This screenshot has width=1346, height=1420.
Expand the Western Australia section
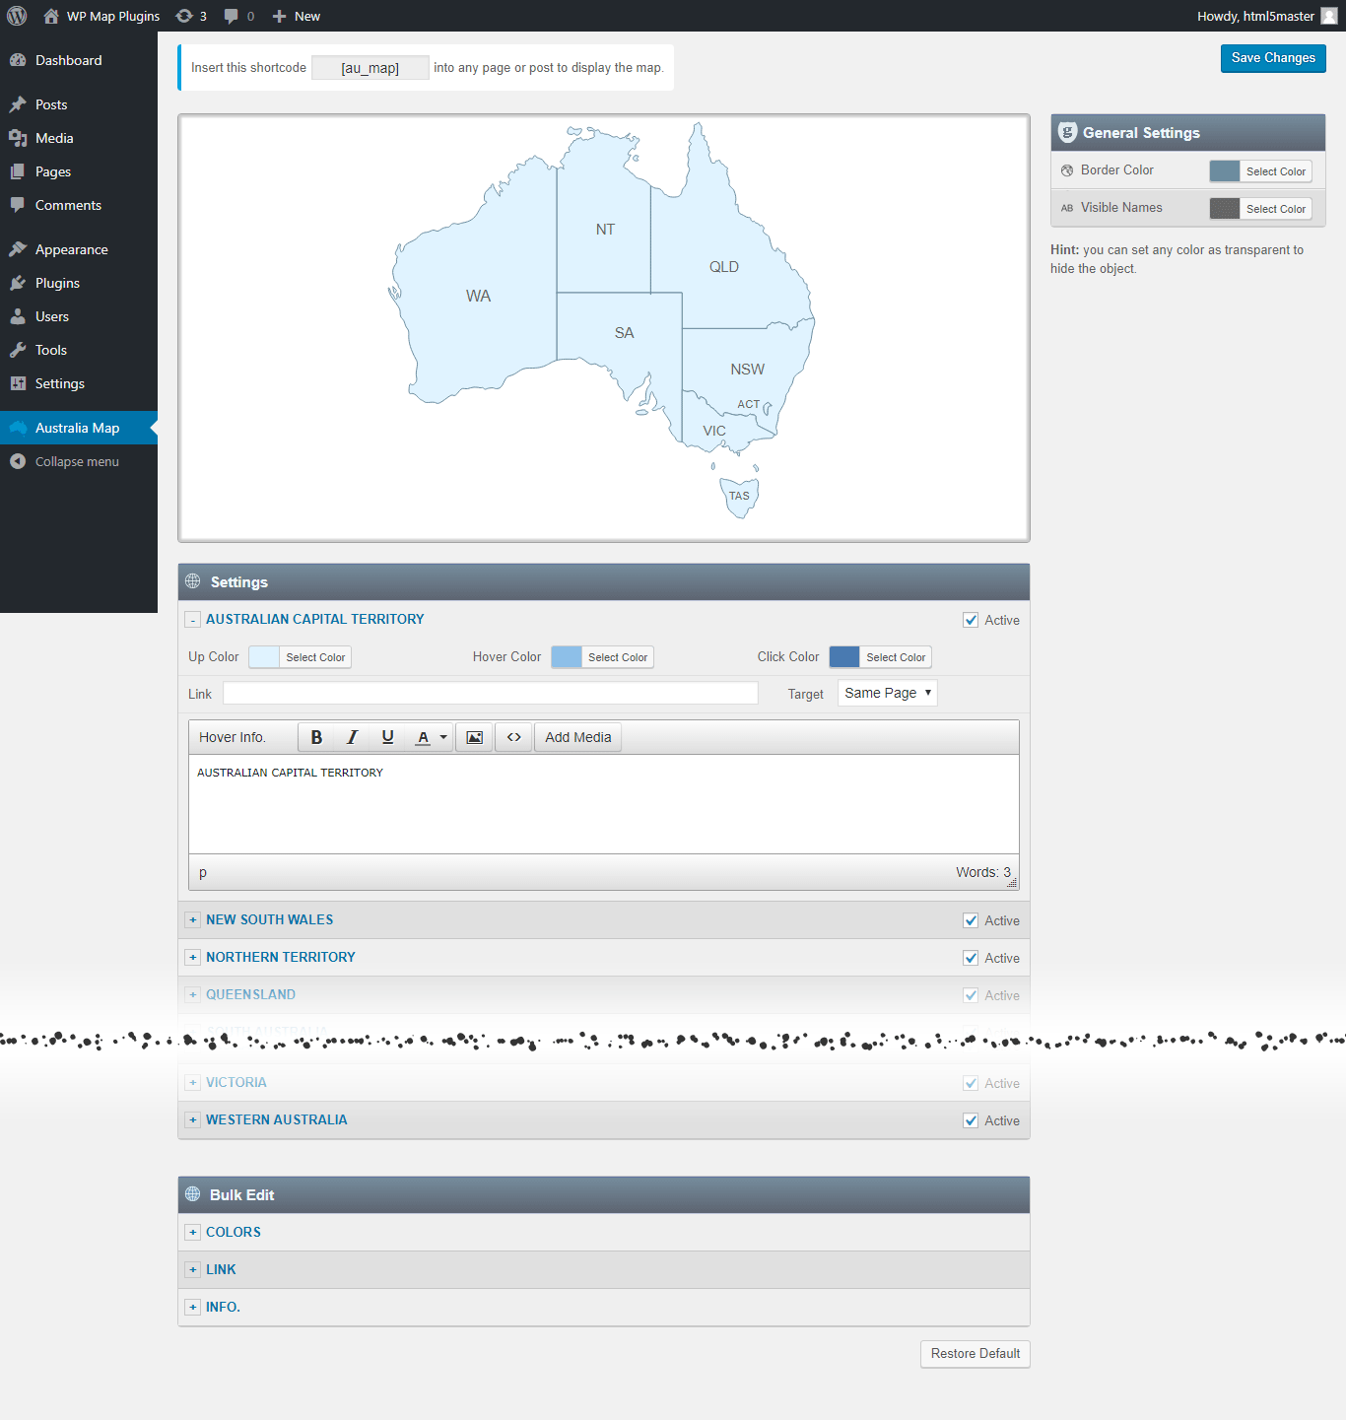coord(193,1120)
